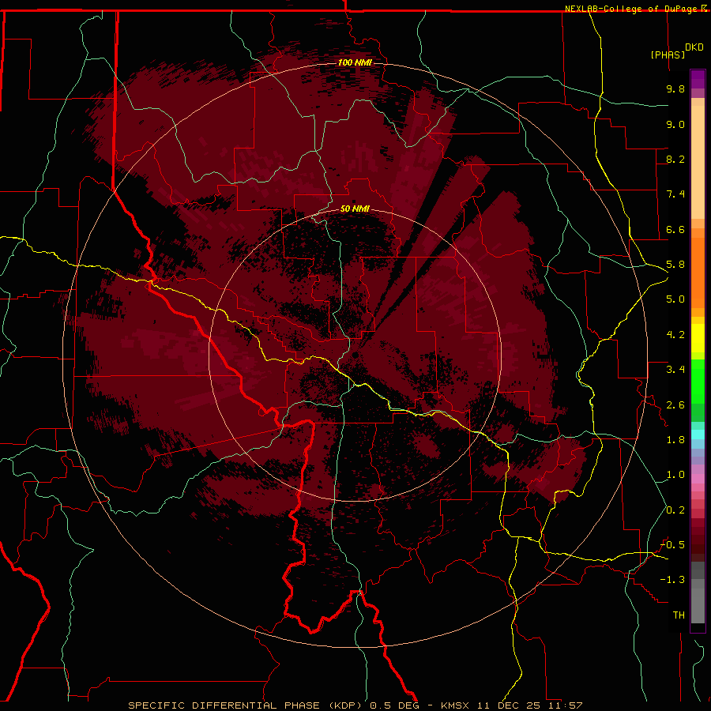The width and height of the screenshot is (711, 711).
Task: Click the 5.0 value on the color scale
Action: pyautogui.click(x=675, y=299)
